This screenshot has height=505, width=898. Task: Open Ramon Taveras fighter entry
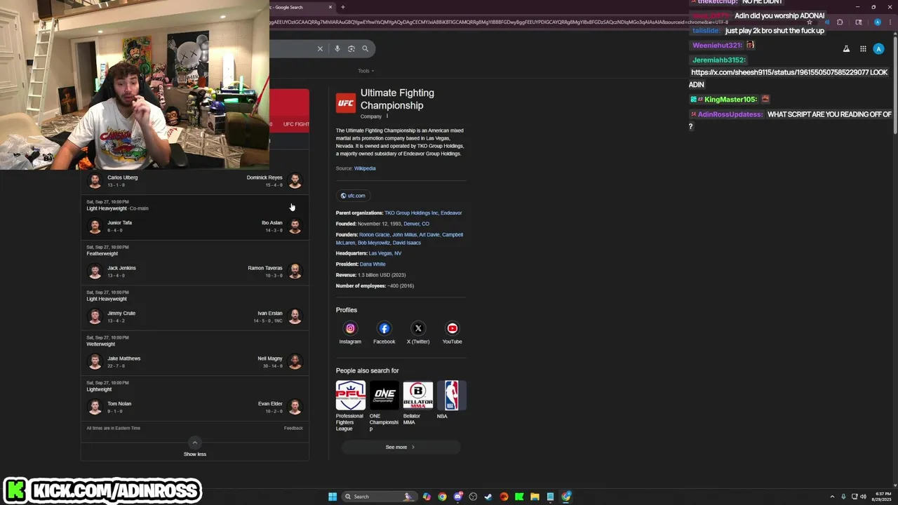(275, 271)
